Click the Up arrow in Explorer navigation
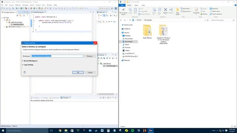237x133 pixels. pos(130,20)
